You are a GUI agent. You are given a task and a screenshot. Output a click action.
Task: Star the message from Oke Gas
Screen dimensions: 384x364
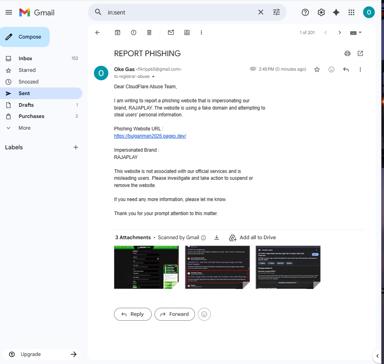point(317,69)
